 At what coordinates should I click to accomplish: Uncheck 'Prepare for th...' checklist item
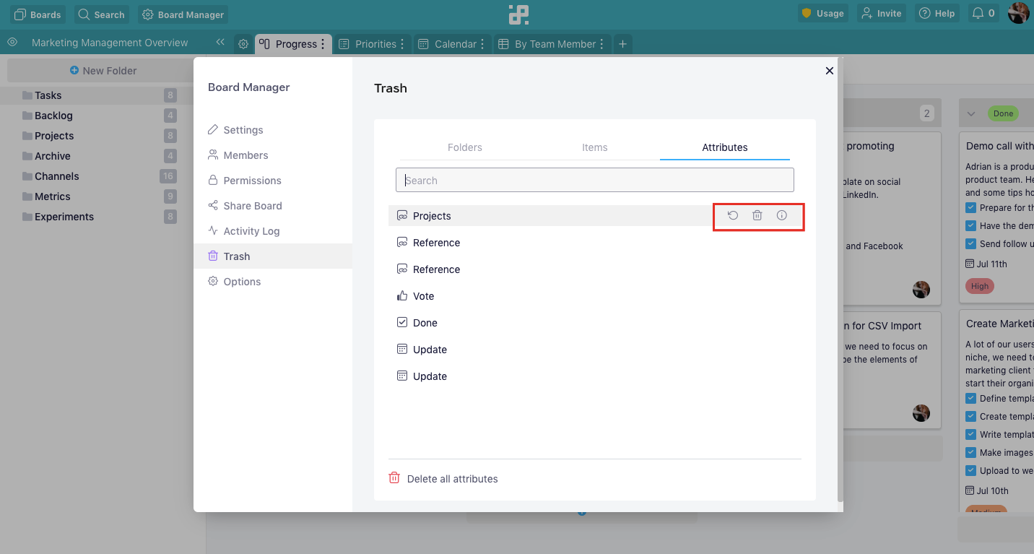(x=971, y=208)
